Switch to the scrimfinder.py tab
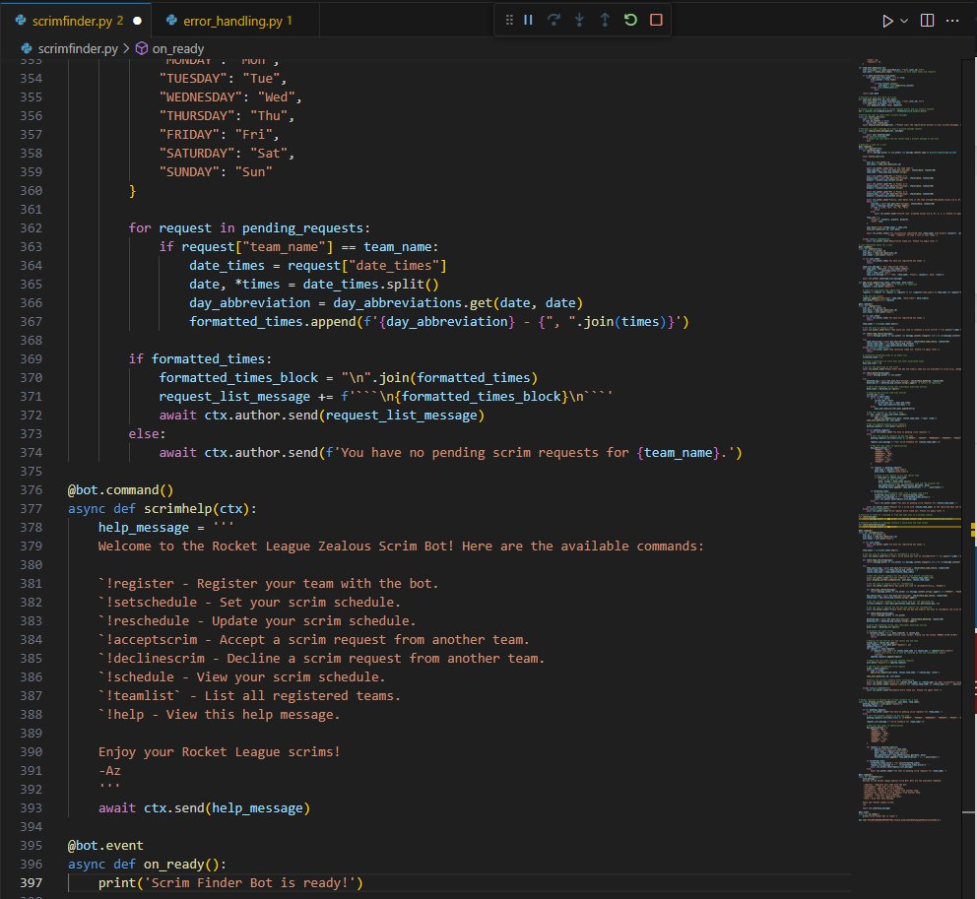 coord(72,21)
